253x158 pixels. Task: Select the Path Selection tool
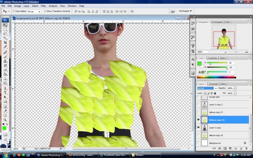pos(5,97)
